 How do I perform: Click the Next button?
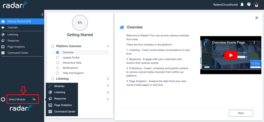pos(241,113)
